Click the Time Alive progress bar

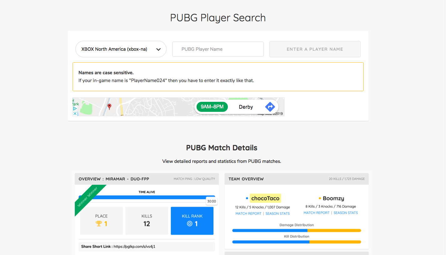pos(147,197)
